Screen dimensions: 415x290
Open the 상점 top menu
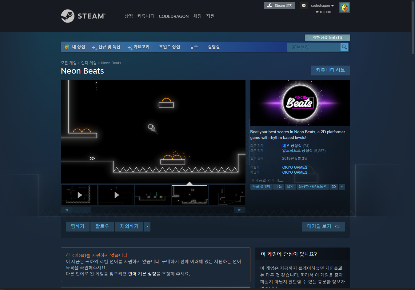tap(129, 16)
